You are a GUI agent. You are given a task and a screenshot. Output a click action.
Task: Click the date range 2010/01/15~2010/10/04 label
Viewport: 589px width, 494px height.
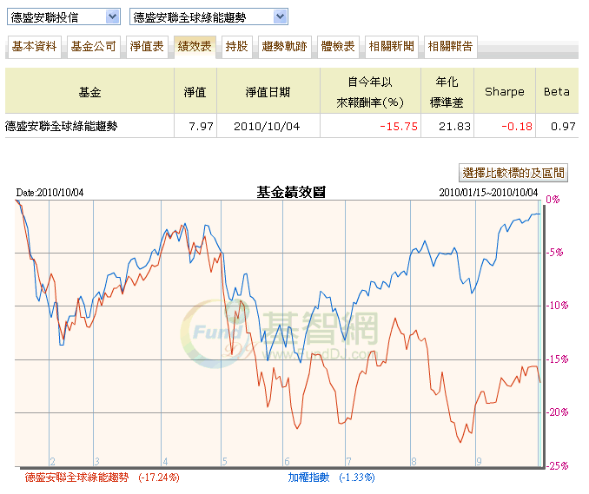point(488,193)
